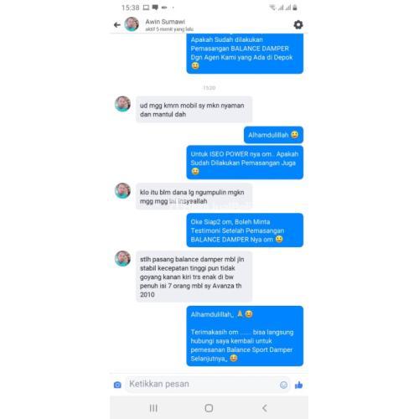Image resolution: width=419 pixels, height=419 pixels.
Task: Send a thumbs-up like
Action: (298, 385)
